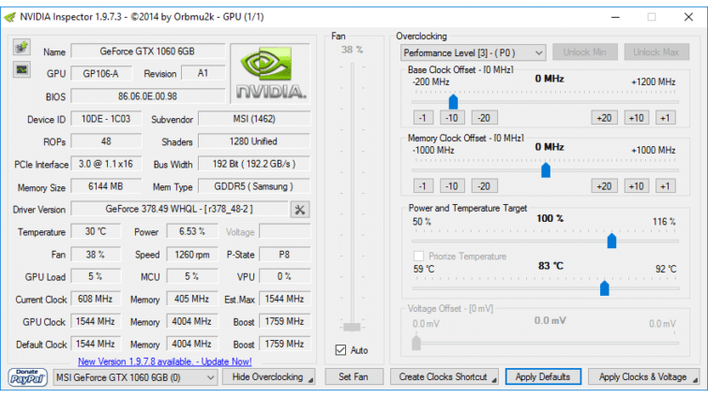Click the Revision value A1

pyautogui.click(x=203, y=73)
